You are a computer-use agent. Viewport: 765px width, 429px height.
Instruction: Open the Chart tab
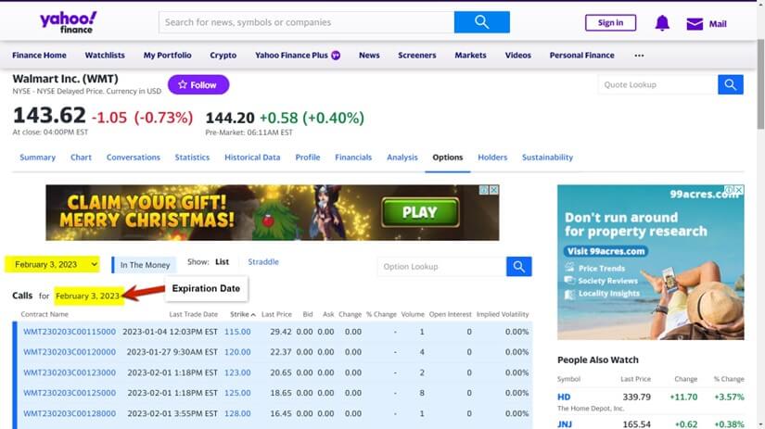(x=81, y=157)
